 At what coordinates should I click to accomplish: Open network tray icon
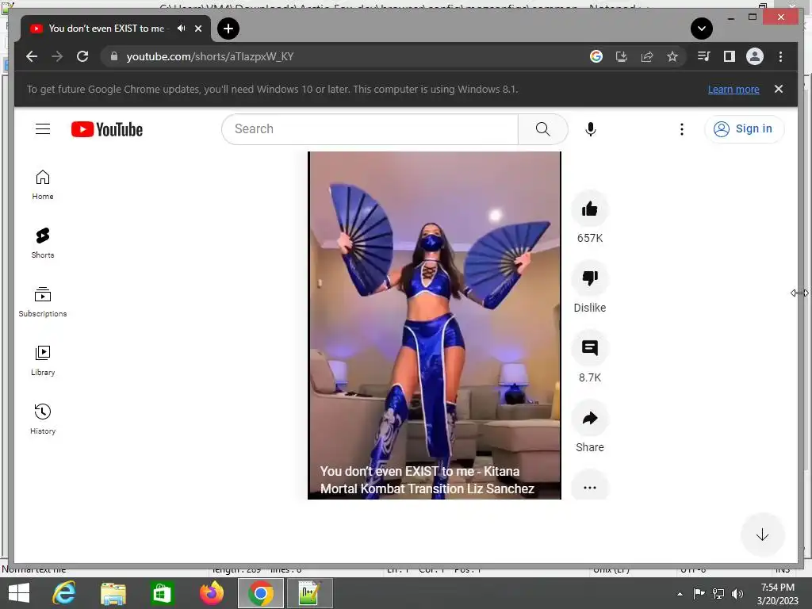click(x=718, y=593)
